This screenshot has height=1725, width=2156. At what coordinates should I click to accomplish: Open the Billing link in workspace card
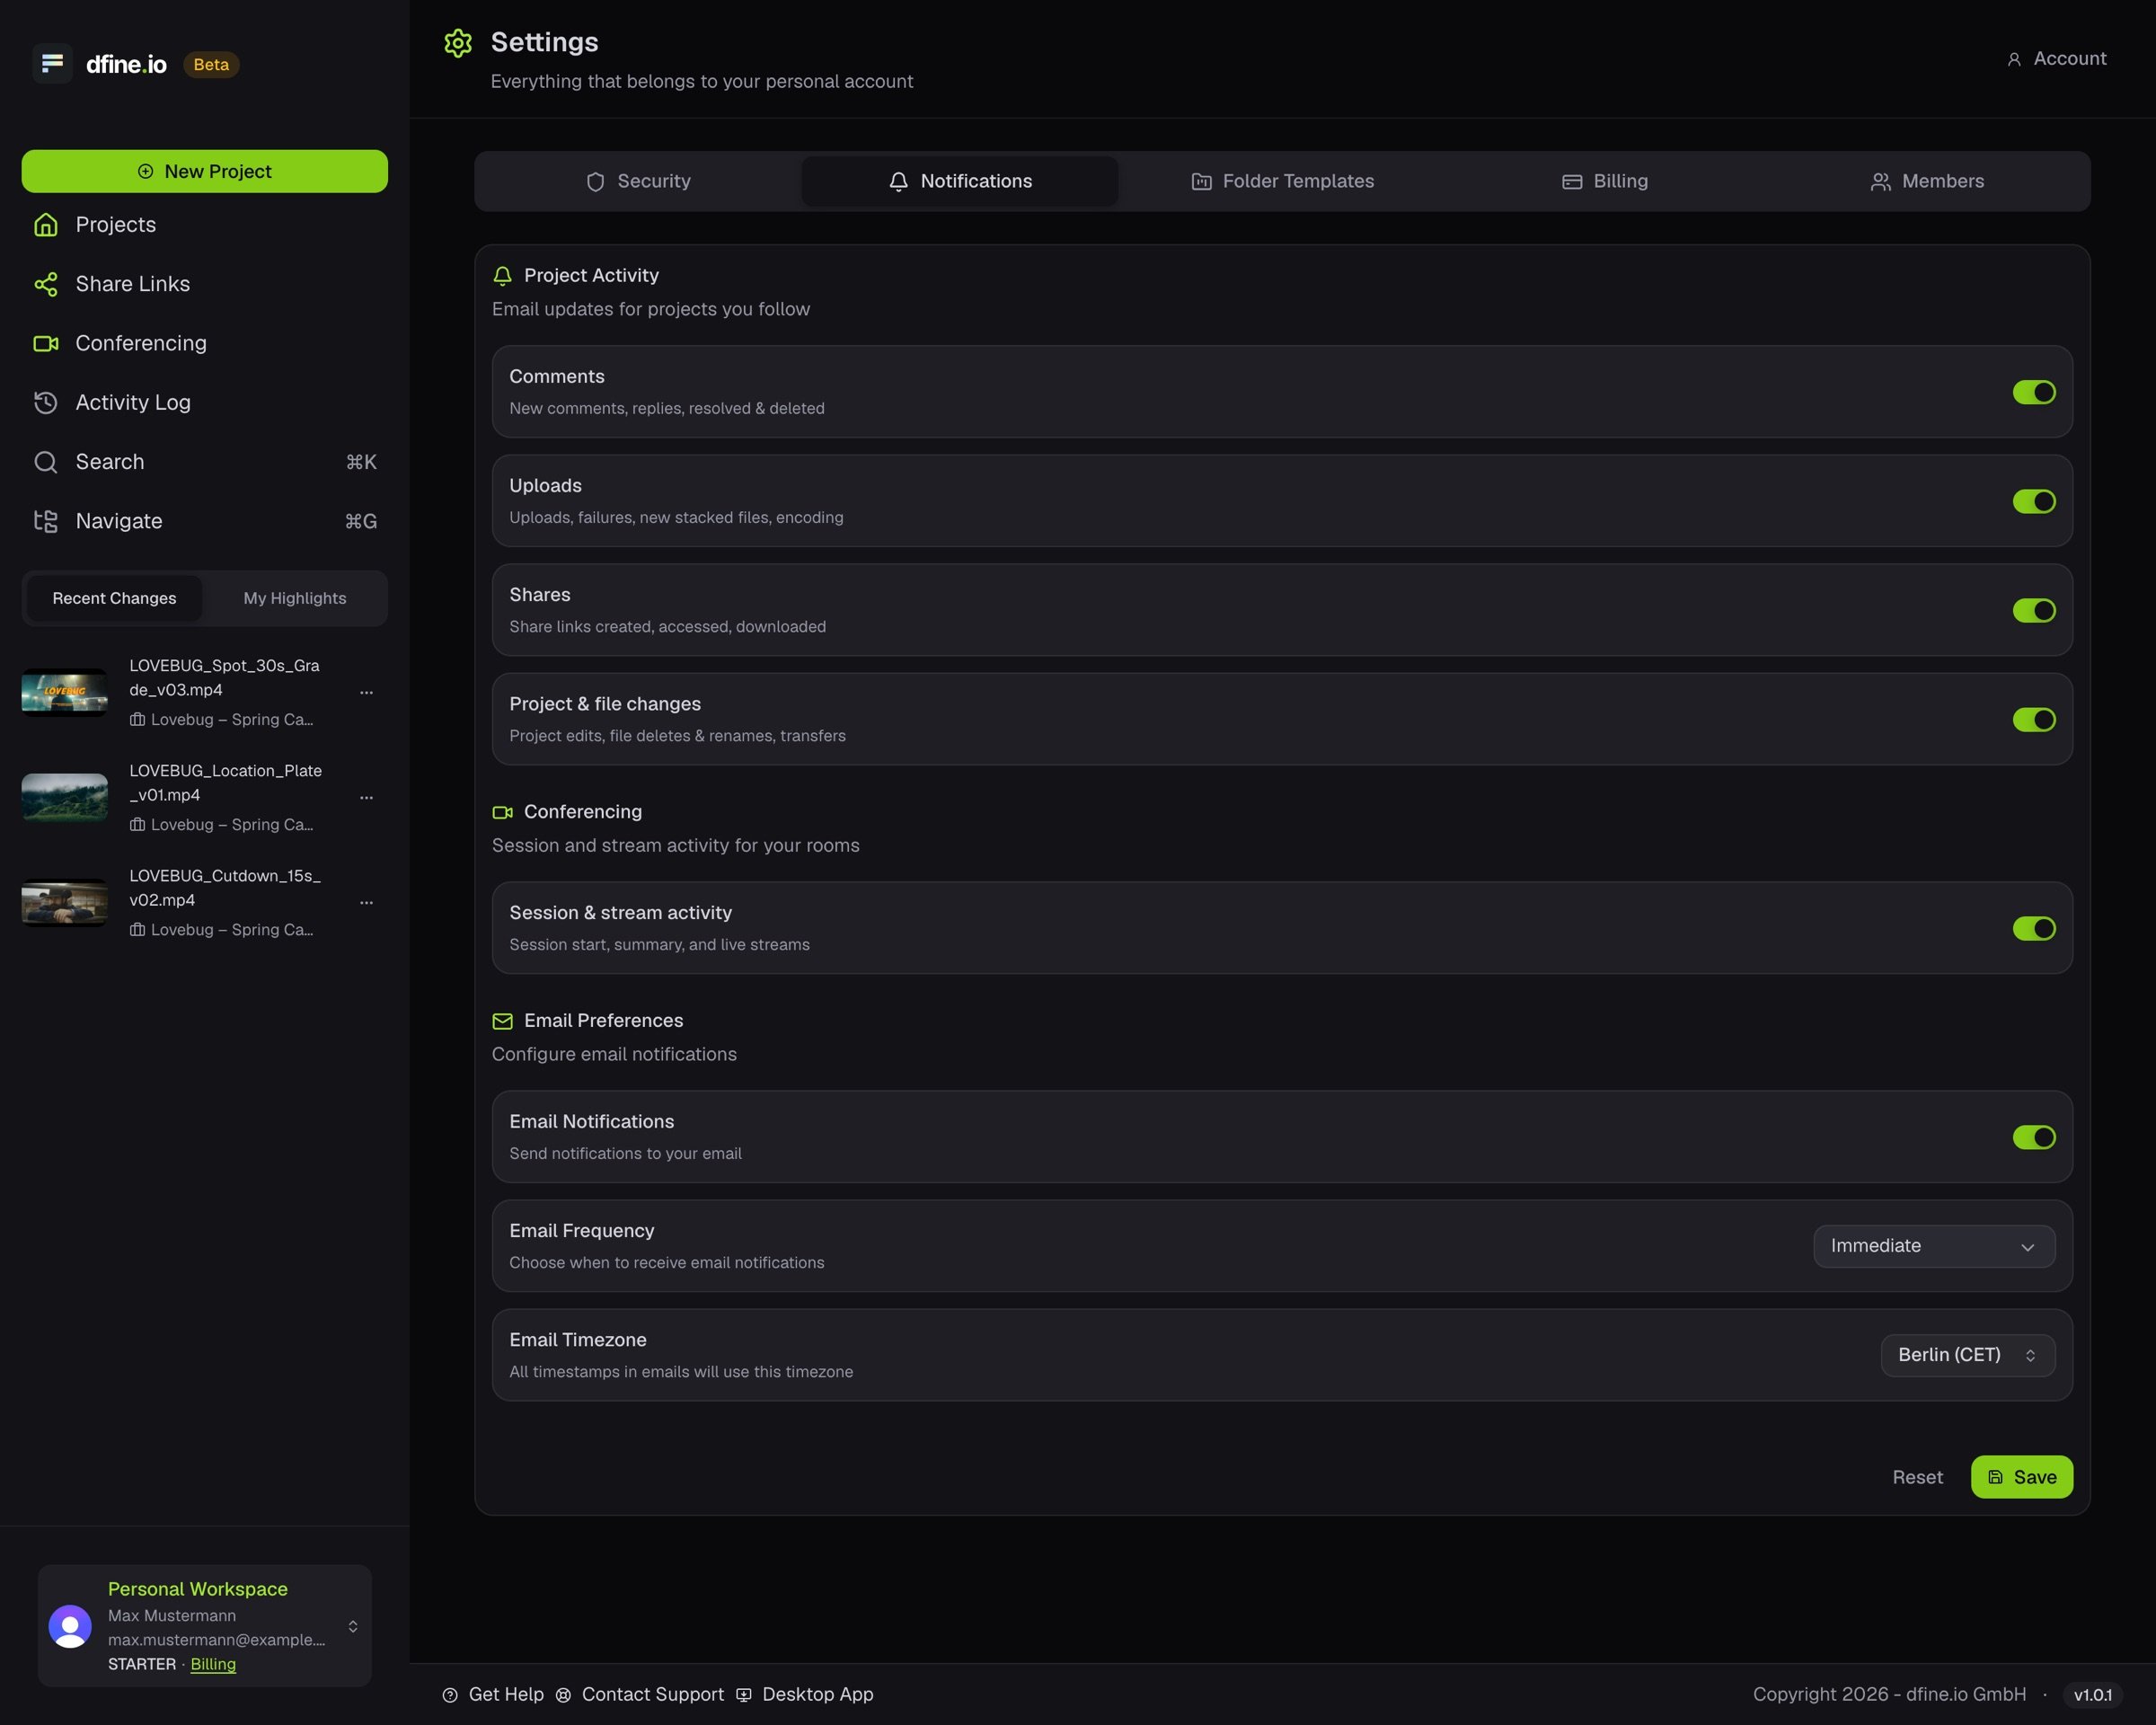pyautogui.click(x=213, y=1664)
